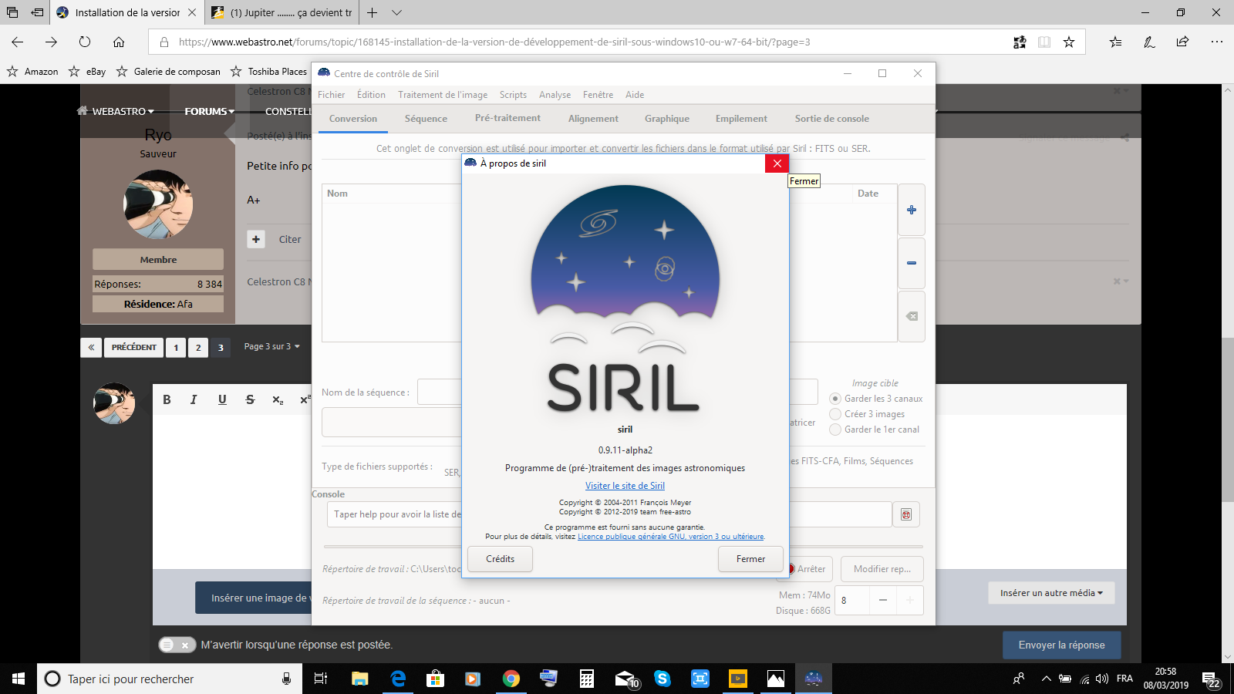Open the Scripts menu in Siril
1234x694 pixels.
(513, 95)
